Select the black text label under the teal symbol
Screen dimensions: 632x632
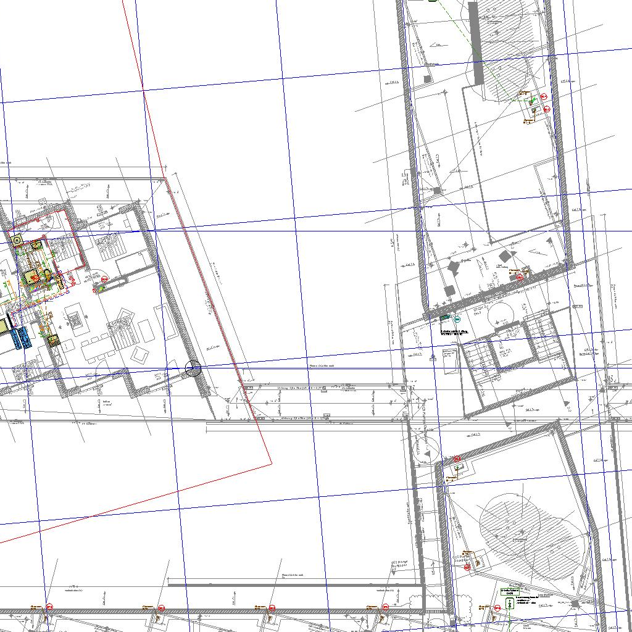pos(455,333)
